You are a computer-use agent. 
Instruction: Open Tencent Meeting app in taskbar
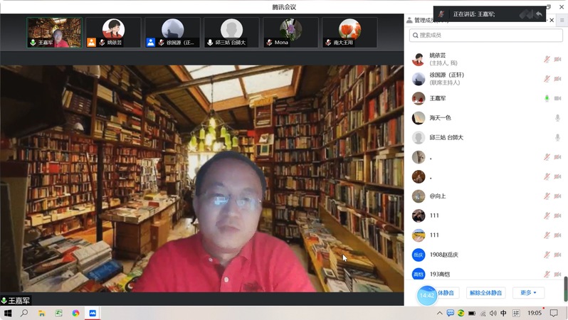[x=93, y=313]
